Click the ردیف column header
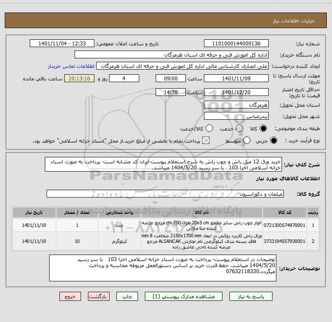 point(313,212)
